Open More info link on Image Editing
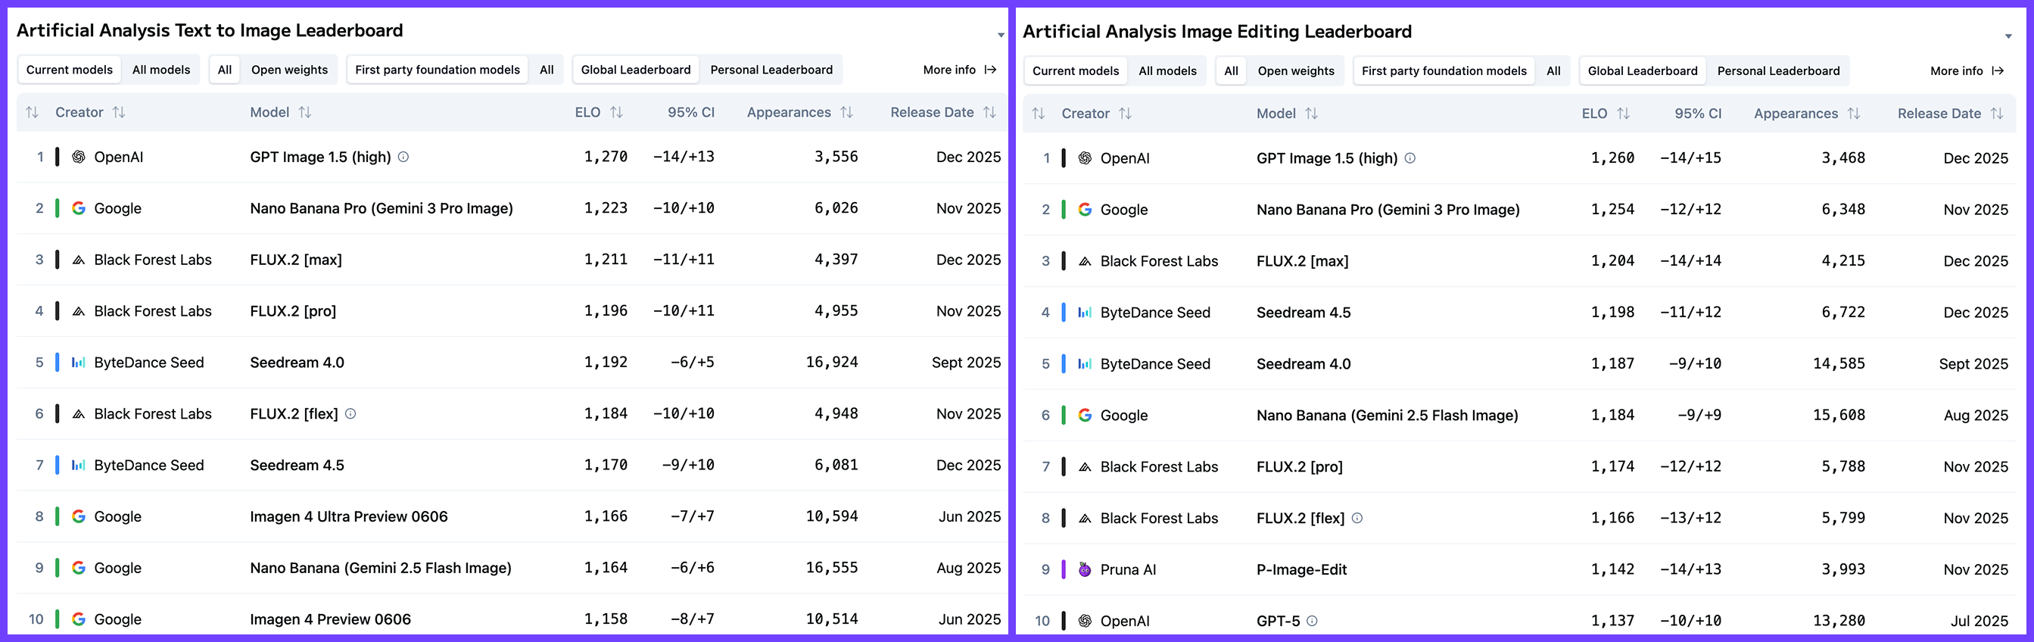 (x=1967, y=71)
